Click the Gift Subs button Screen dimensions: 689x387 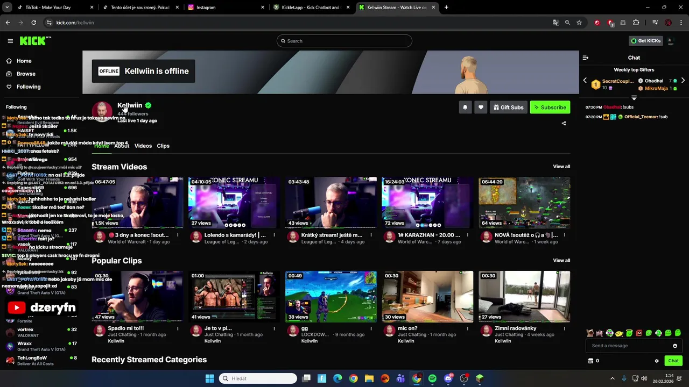coord(508,107)
